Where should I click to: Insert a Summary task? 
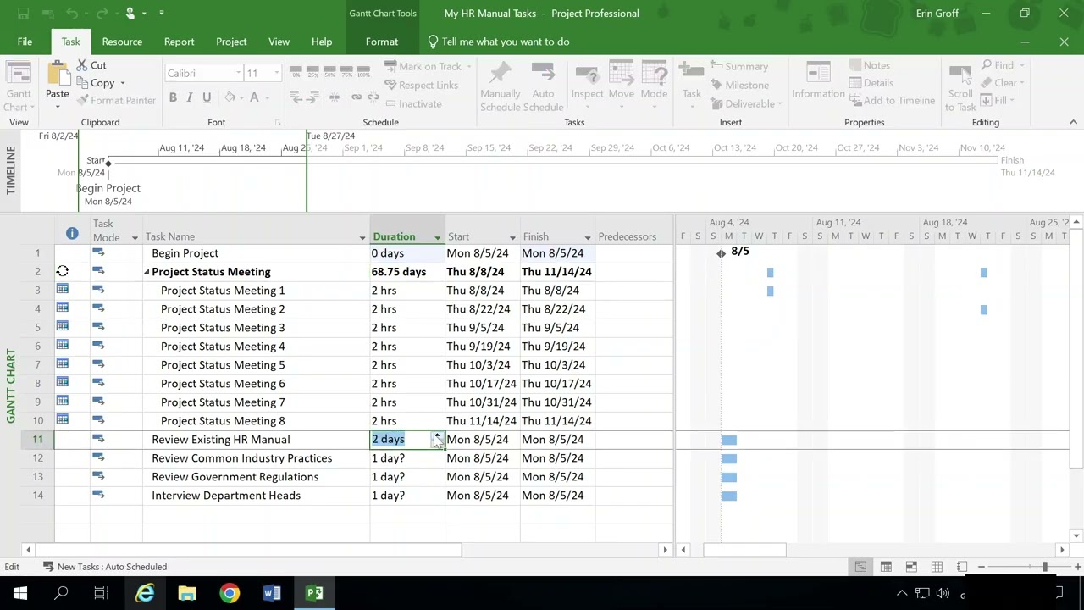[x=738, y=66]
